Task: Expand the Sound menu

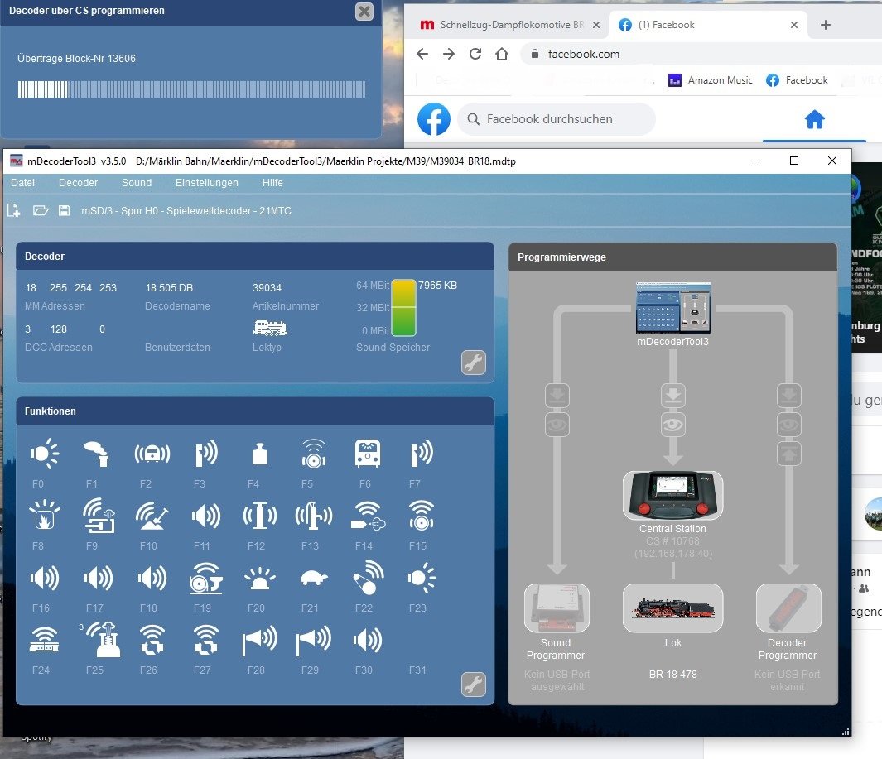Action: (x=137, y=183)
